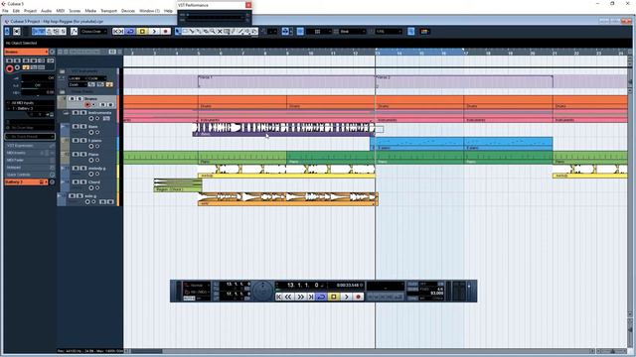Open the No Track Preset dropdown
Image resolution: width=636 pixels, height=357 pixels.
30,137
